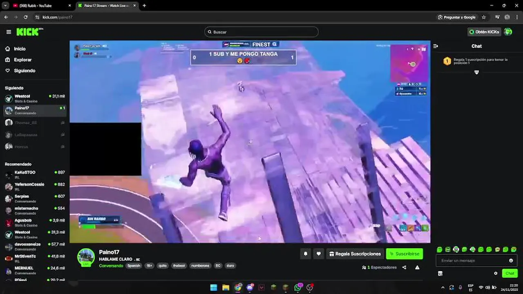Viewport: 523px width, 294px height.
Task: Click Regala Suscripciones button
Action: pos(355,254)
